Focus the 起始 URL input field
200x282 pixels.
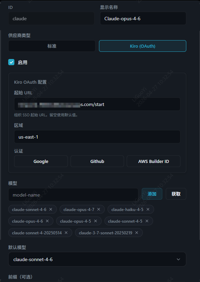(97, 104)
